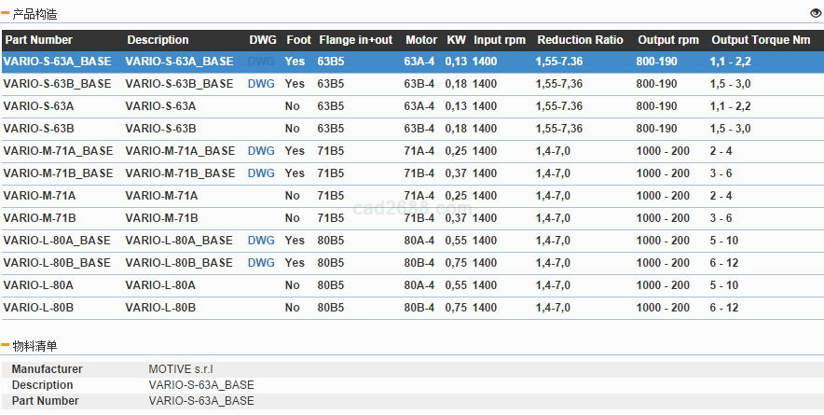Select the VARIO-S-63B row description cell
This screenshot has width=824, height=415.
[x=160, y=129]
